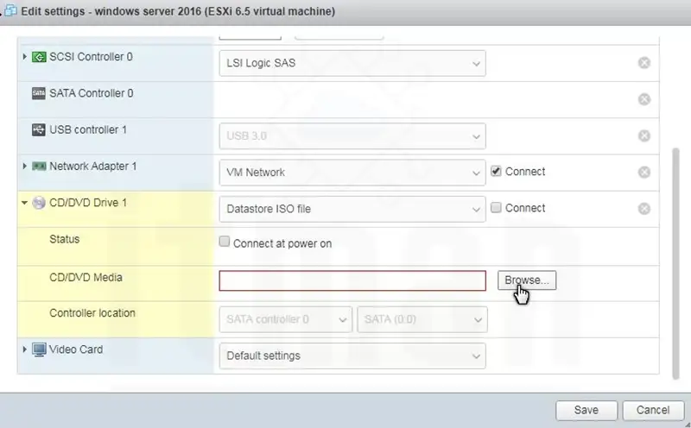Toggle the Network Adapter 1 Connect checkbox
This screenshot has height=428, width=691.
pyautogui.click(x=496, y=171)
